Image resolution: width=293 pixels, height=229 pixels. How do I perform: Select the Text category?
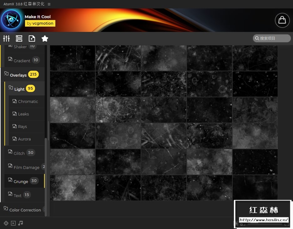[x=24, y=195]
